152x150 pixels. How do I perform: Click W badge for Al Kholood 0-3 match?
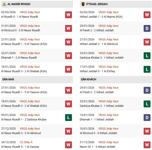tap(68, 28)
